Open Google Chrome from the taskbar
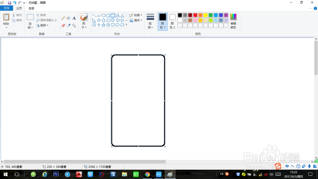Screen dimensions: 318x179 pyautogui.click(x=147, y=174)
